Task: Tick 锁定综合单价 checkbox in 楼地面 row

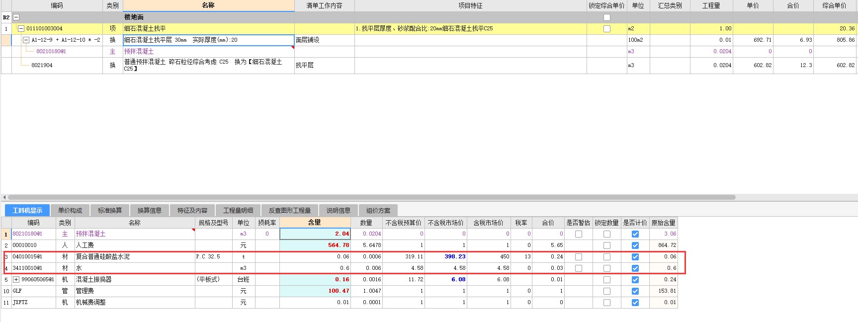Action: click(606, 17)
